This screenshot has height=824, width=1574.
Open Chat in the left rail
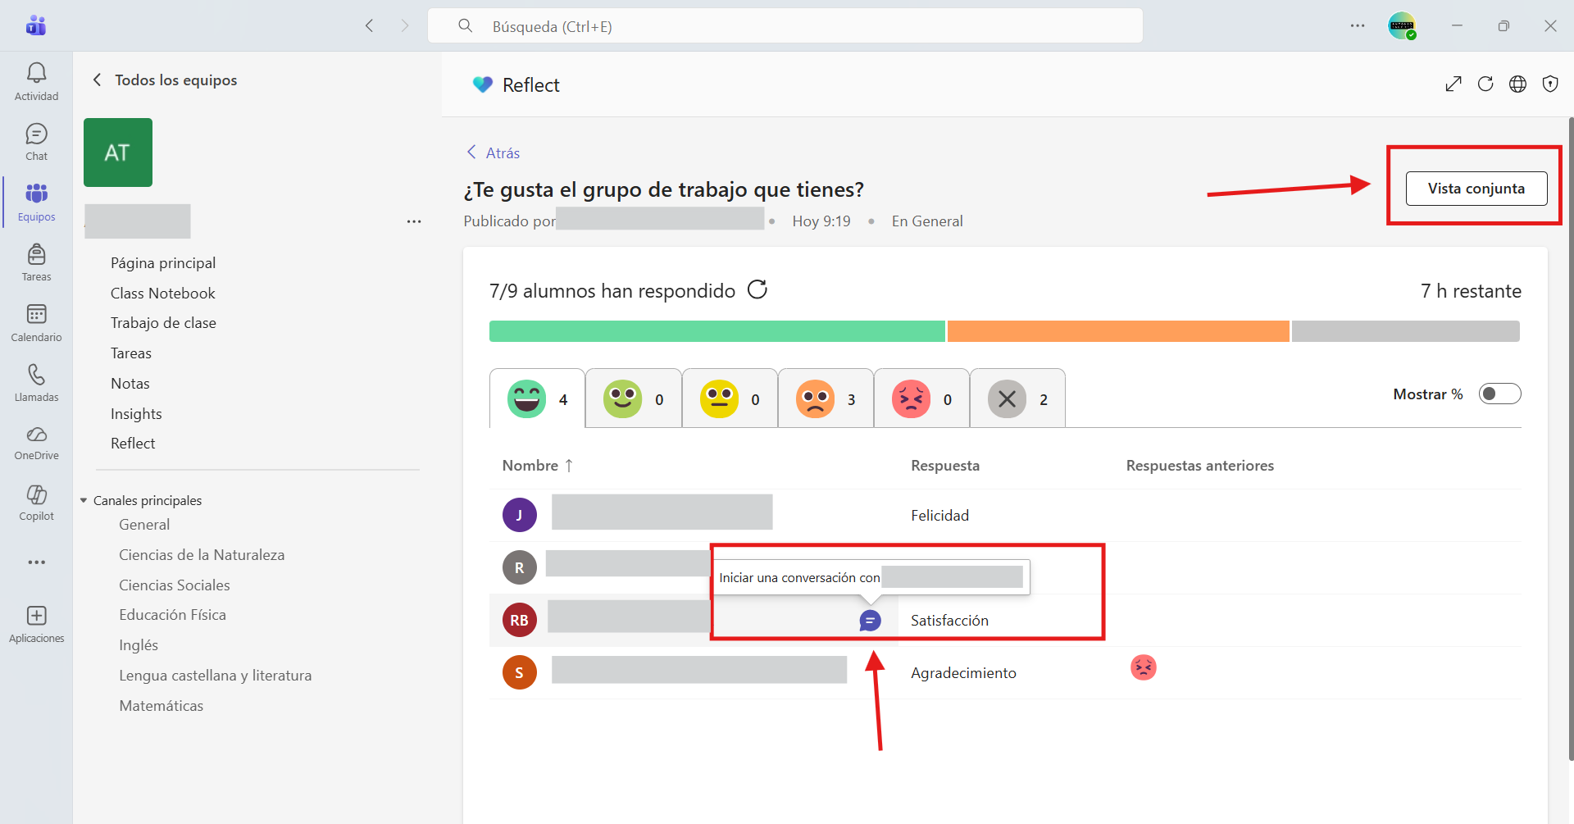pos(36,142)
